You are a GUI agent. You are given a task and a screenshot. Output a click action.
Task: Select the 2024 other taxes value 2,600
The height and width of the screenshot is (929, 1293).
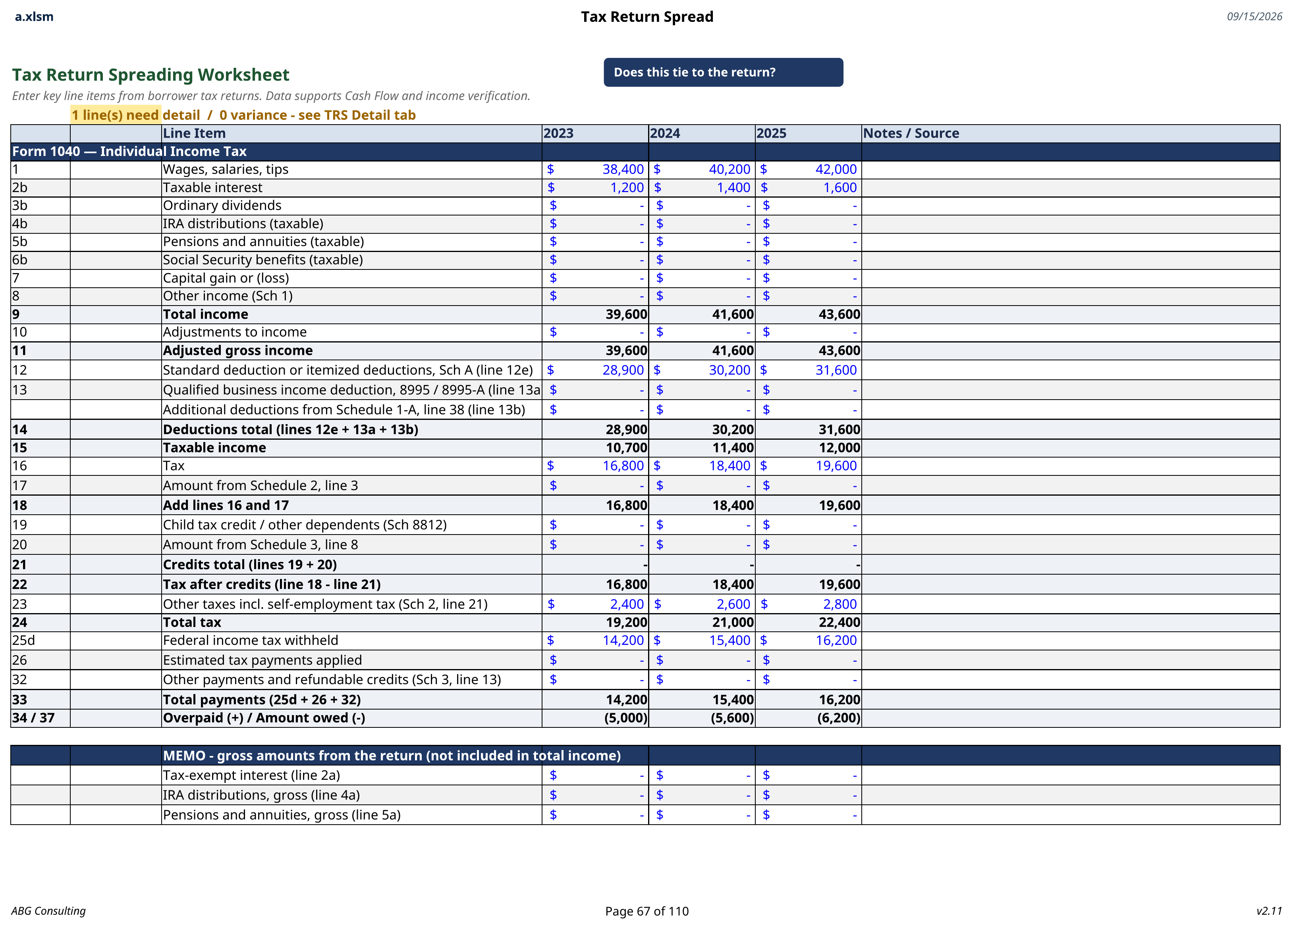pos(701,604)
